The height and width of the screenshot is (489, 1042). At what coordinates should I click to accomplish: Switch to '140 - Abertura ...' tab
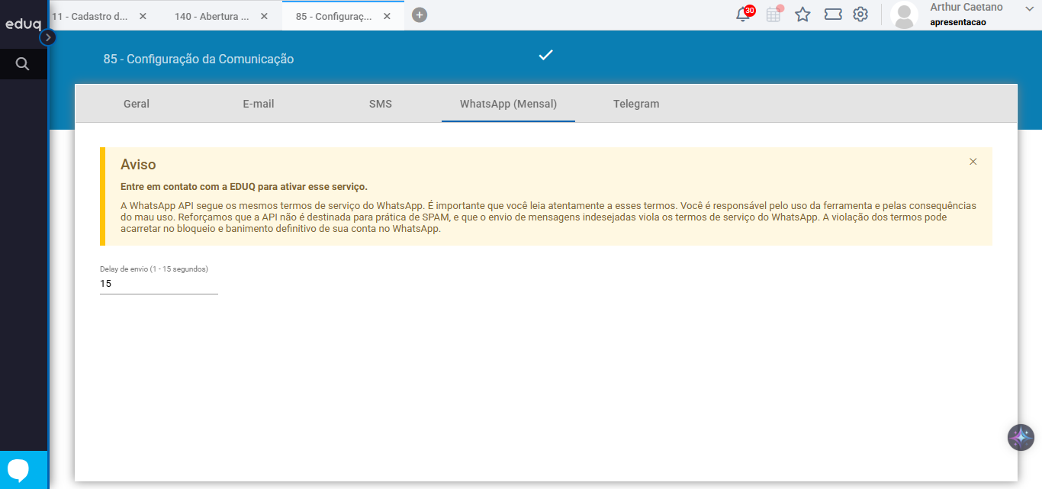[212, 16]
